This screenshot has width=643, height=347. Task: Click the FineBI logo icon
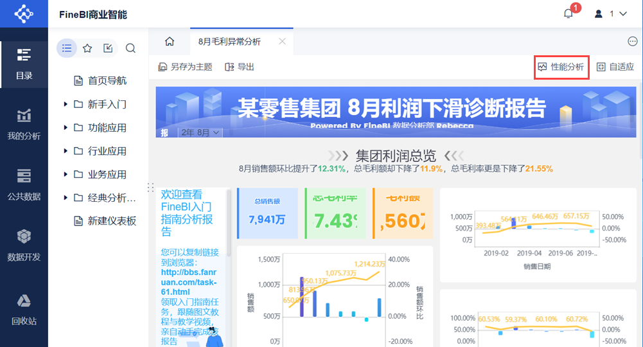tap(24, 13)
